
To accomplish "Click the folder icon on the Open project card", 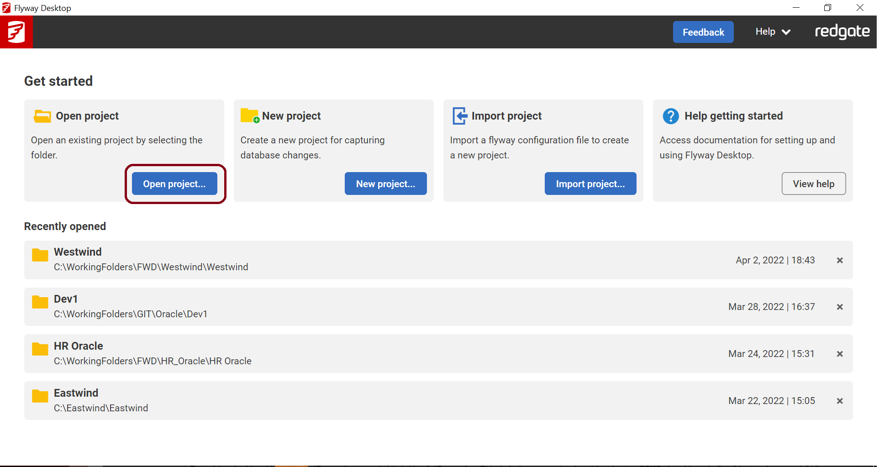I will point(42,116).
